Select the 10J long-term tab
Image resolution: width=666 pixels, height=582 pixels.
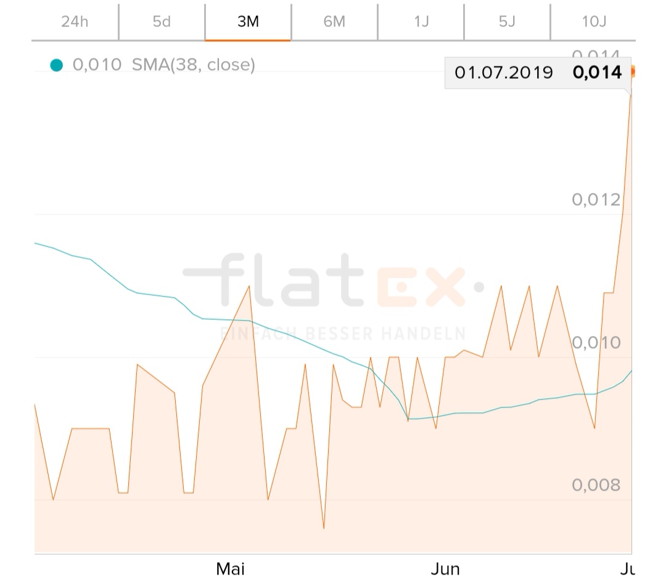[594, 22]
